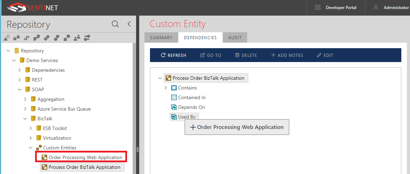Click the Contained In relationship icon

[174, 97]
